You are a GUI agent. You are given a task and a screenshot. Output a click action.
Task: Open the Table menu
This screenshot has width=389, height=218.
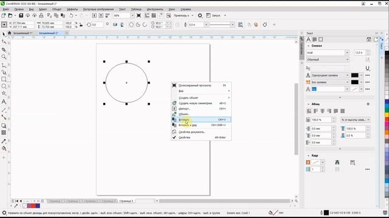(x=136, y=9)
